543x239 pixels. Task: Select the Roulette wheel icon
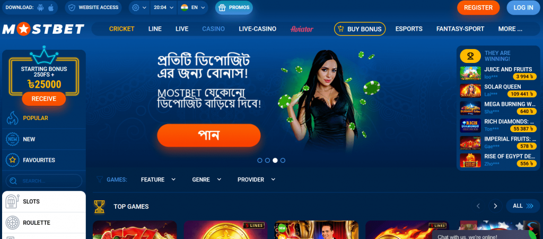[x=12, y=223]
